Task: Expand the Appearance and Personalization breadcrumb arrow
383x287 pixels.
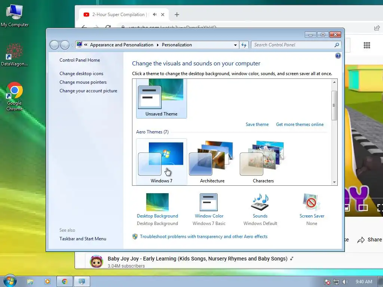Action: click(x=157, y=45)
